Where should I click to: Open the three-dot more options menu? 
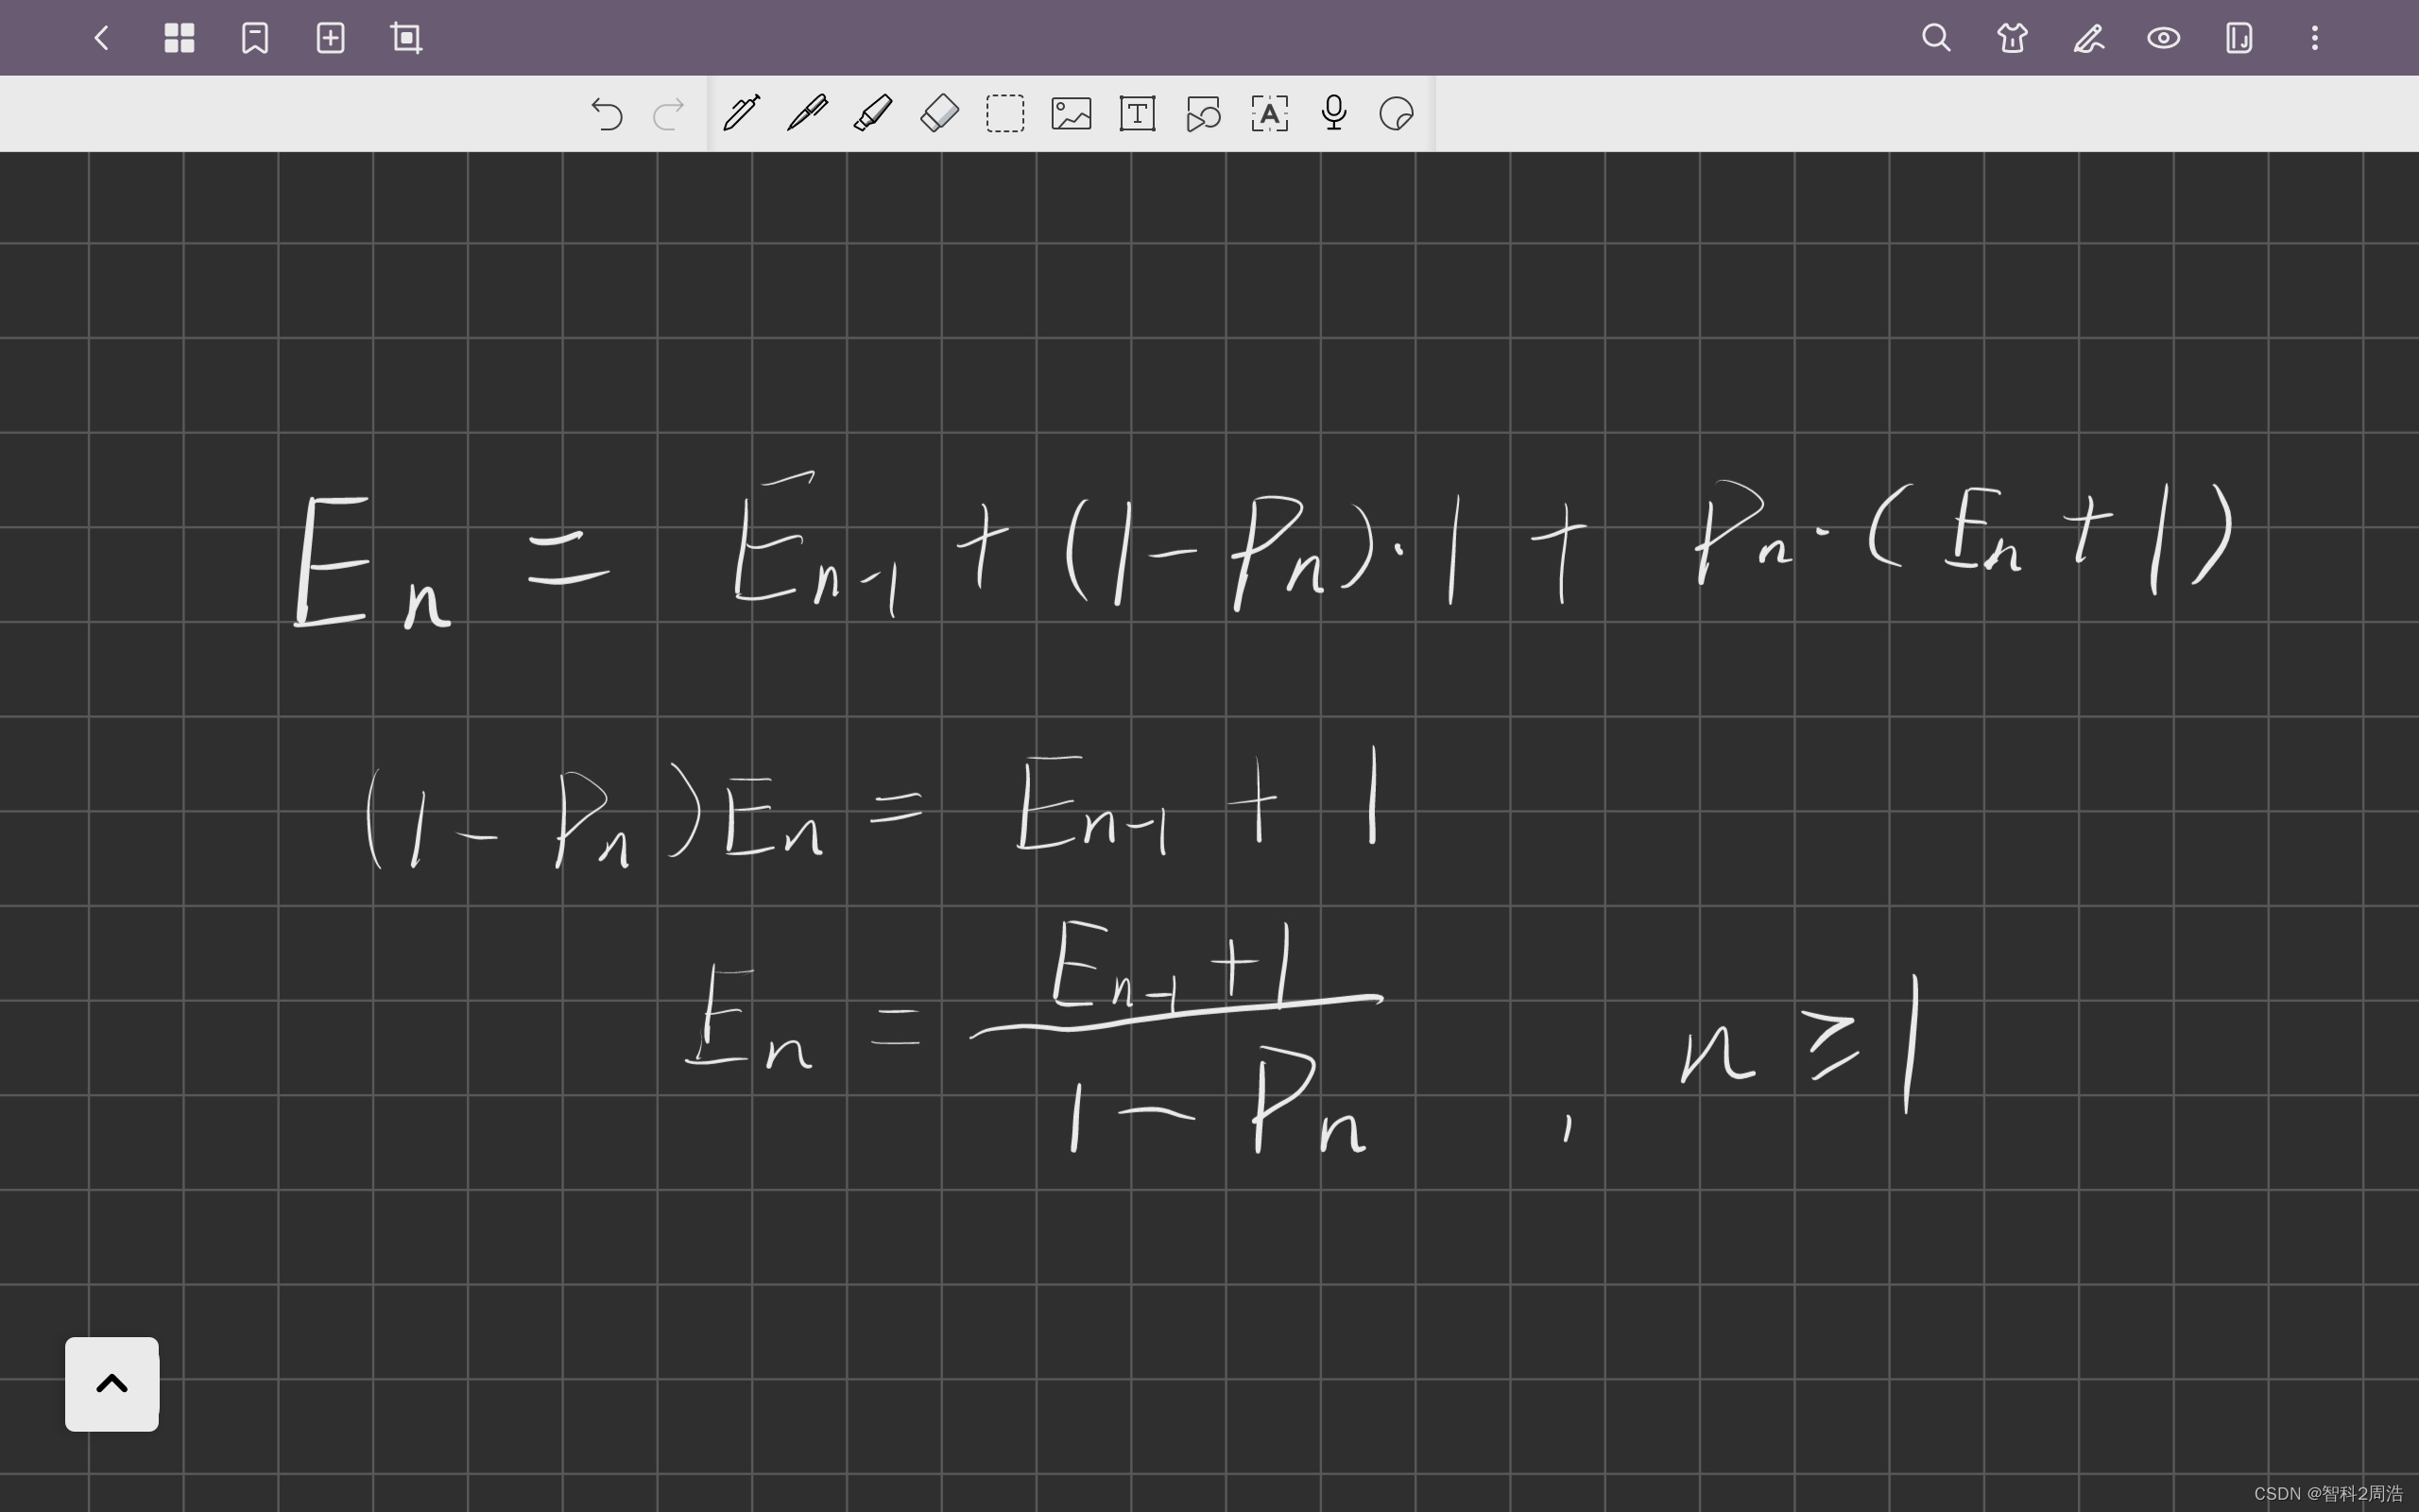tap(2314, 38)
